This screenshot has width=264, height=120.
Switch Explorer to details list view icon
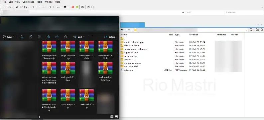point(112,117)
